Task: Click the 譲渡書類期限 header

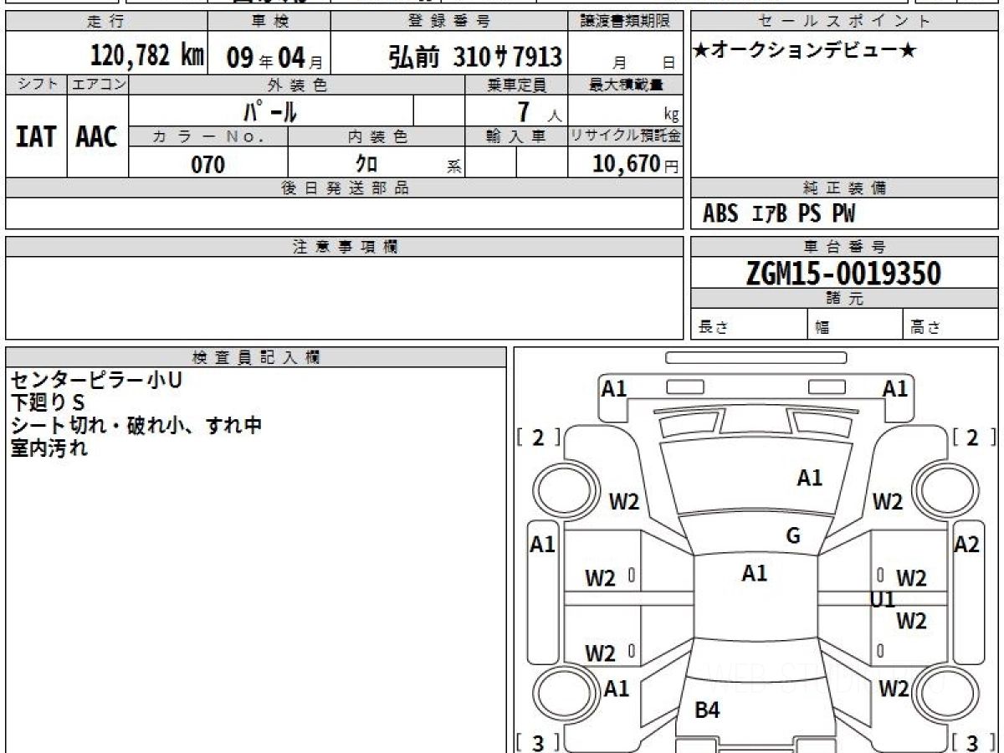Action: point(626,22)
